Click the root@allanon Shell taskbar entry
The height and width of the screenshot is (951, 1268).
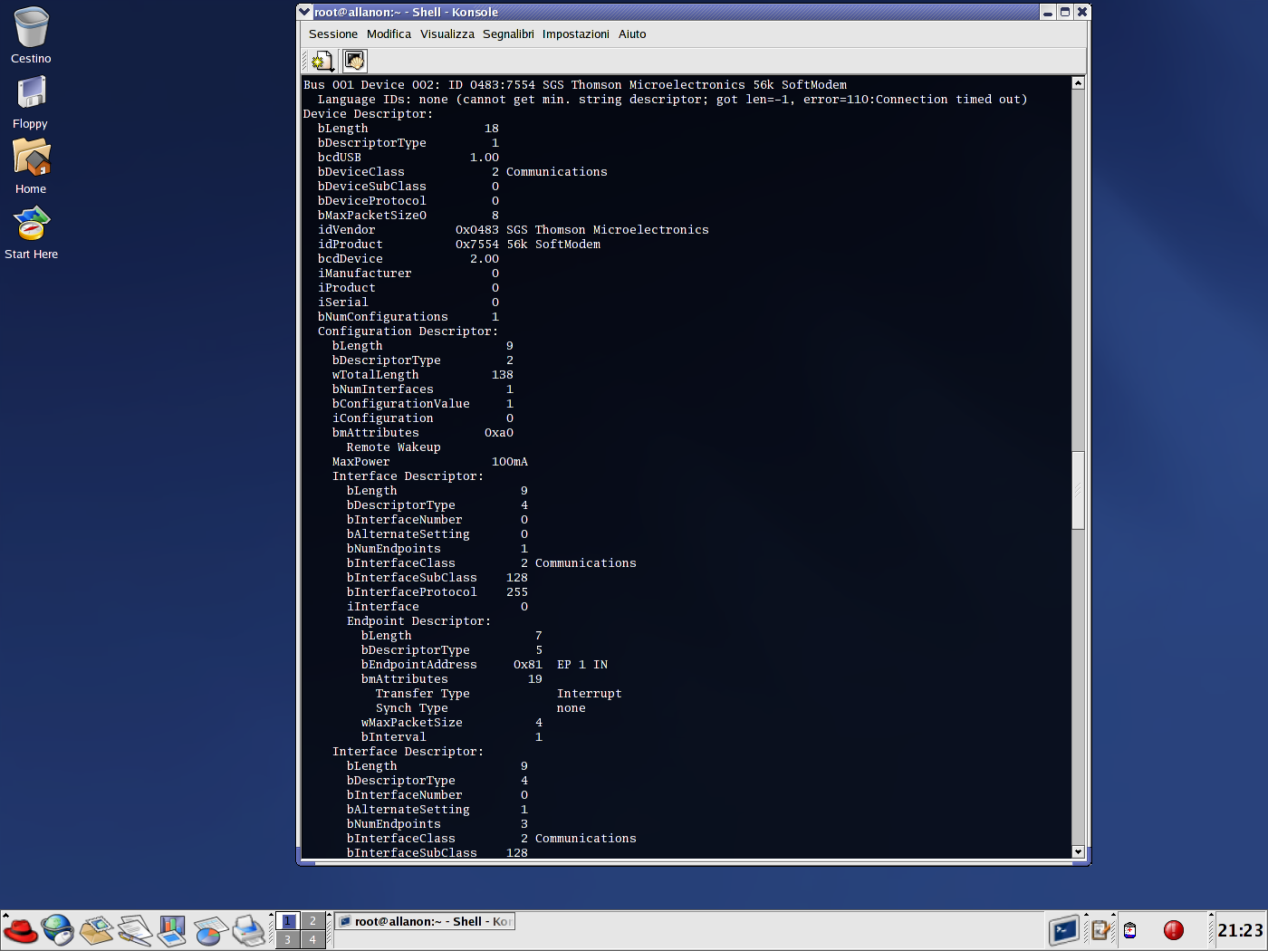[x=425, y=921]
